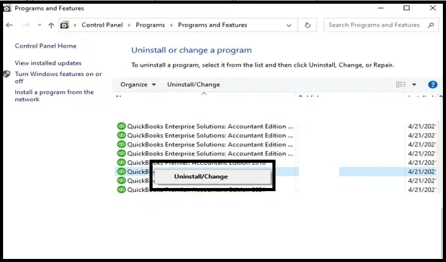Viewport: 446px width, 262px height.
Task: Focus the Search Programs and Features box
Action: pos(381,25)
